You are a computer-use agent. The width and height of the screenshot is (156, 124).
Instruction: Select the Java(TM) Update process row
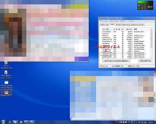(x=126, y=49)
